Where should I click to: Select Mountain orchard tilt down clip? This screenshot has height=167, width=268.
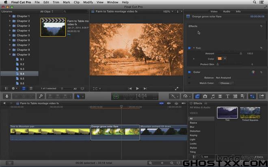pyautogui.click(x=164, y=133)
